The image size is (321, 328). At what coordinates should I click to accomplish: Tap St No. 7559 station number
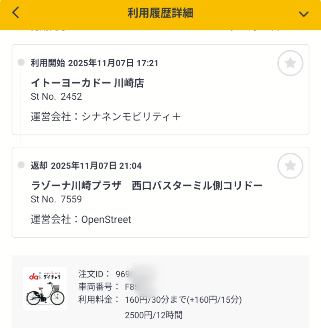pyautogui.click(x=56, y=199)
